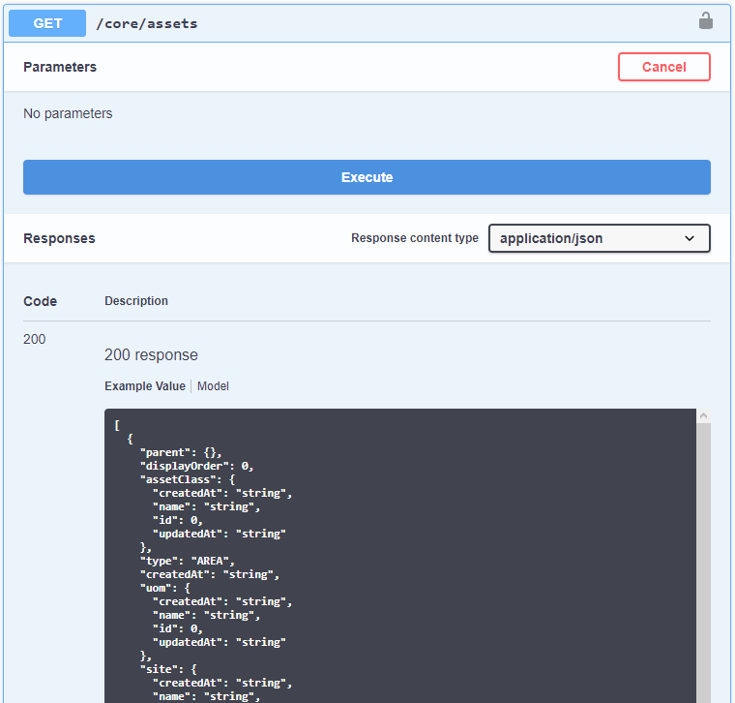Click the example JSON scrollbar thumb
Screen dimensions: 735x703
point(703,562)
